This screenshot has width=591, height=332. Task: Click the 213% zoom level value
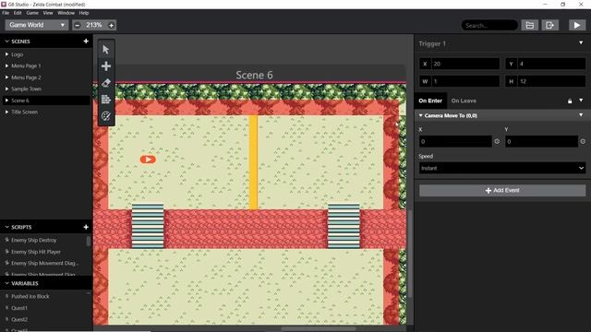pos(94,25)
